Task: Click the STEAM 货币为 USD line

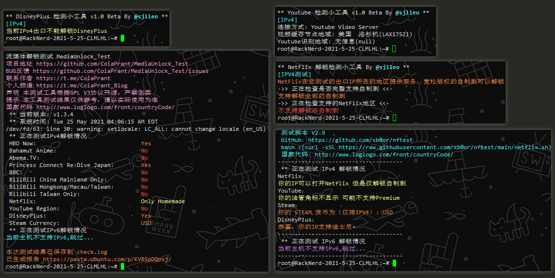Action: pos(335,212)
